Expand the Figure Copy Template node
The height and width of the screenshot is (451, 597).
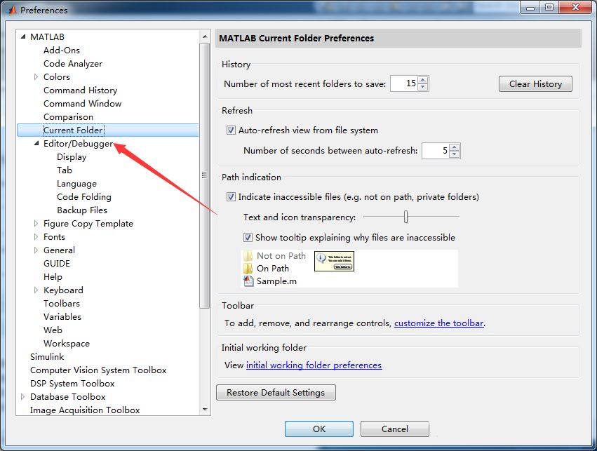[36, 224]
